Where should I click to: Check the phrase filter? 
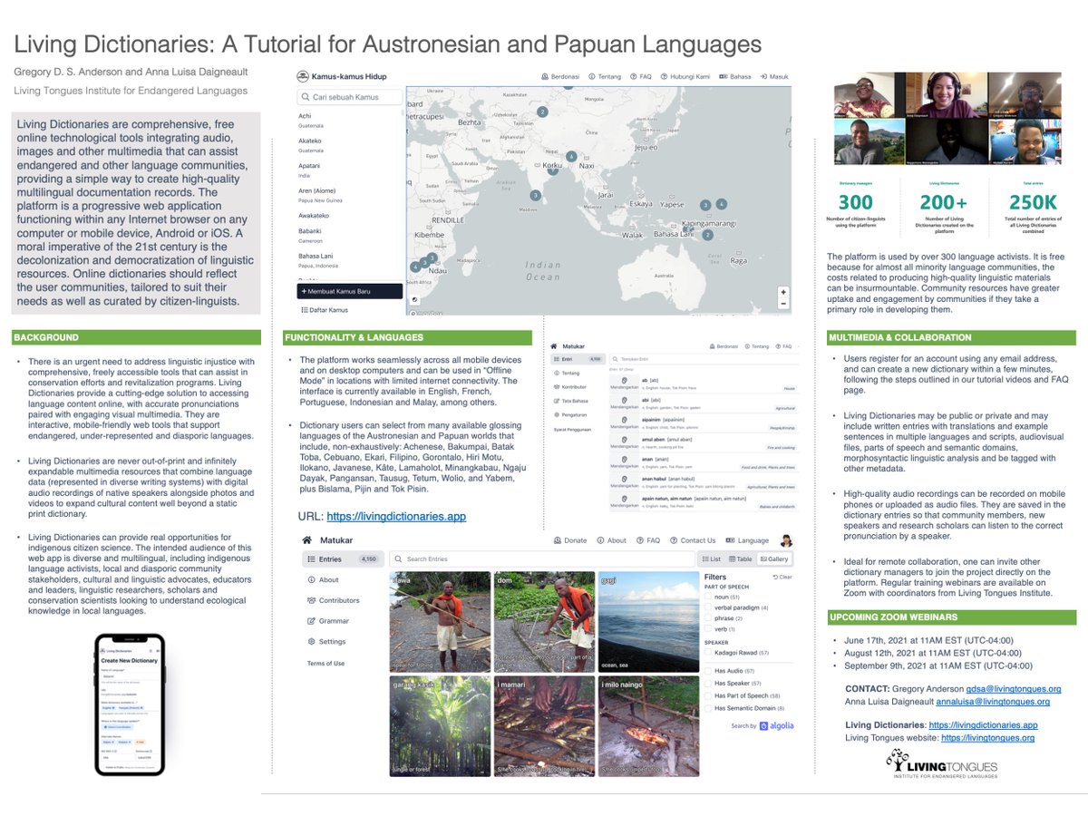(x=709, y=618)
